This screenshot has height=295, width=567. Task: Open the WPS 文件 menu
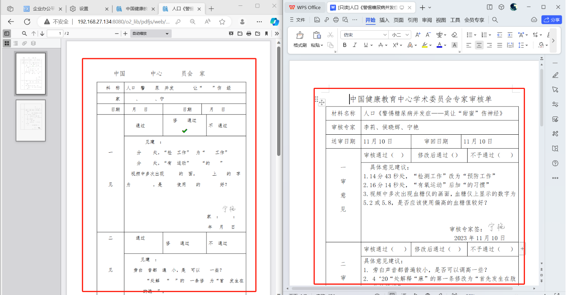[x=298, y=20]
